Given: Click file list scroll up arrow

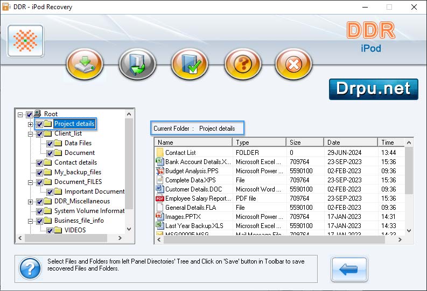Looking at the screenshot, I should tap(409, 143).
